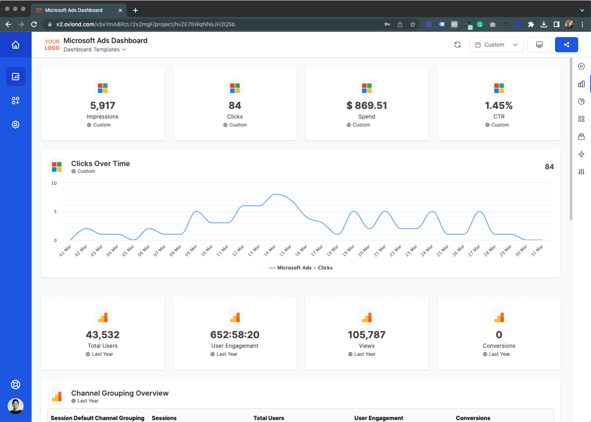The height and width of the screenshot is (422, 591).
Task: Click the apps grid icon in right panel
Action: (x=581, y=119)
